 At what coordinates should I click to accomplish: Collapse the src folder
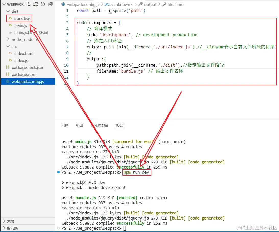click(8, 46)
